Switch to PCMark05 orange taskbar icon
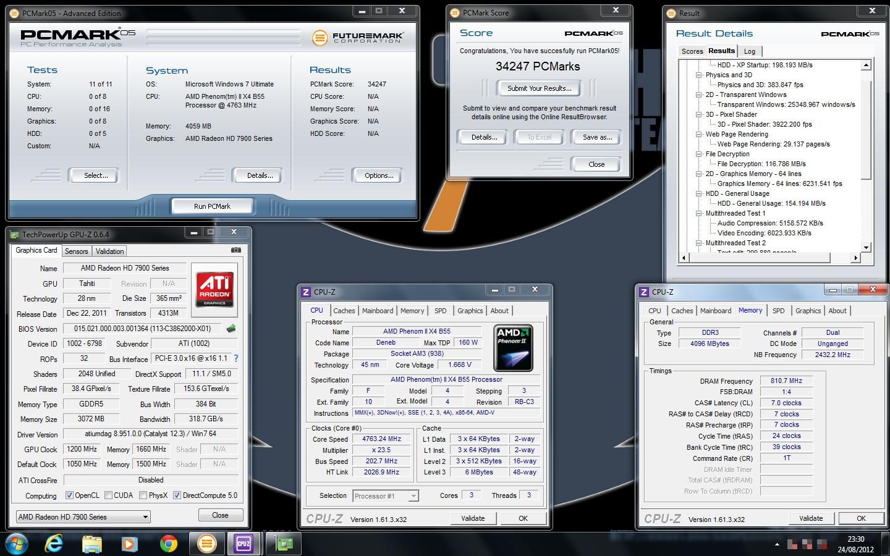This screenshot has height=556, width=890. (206, 544)
